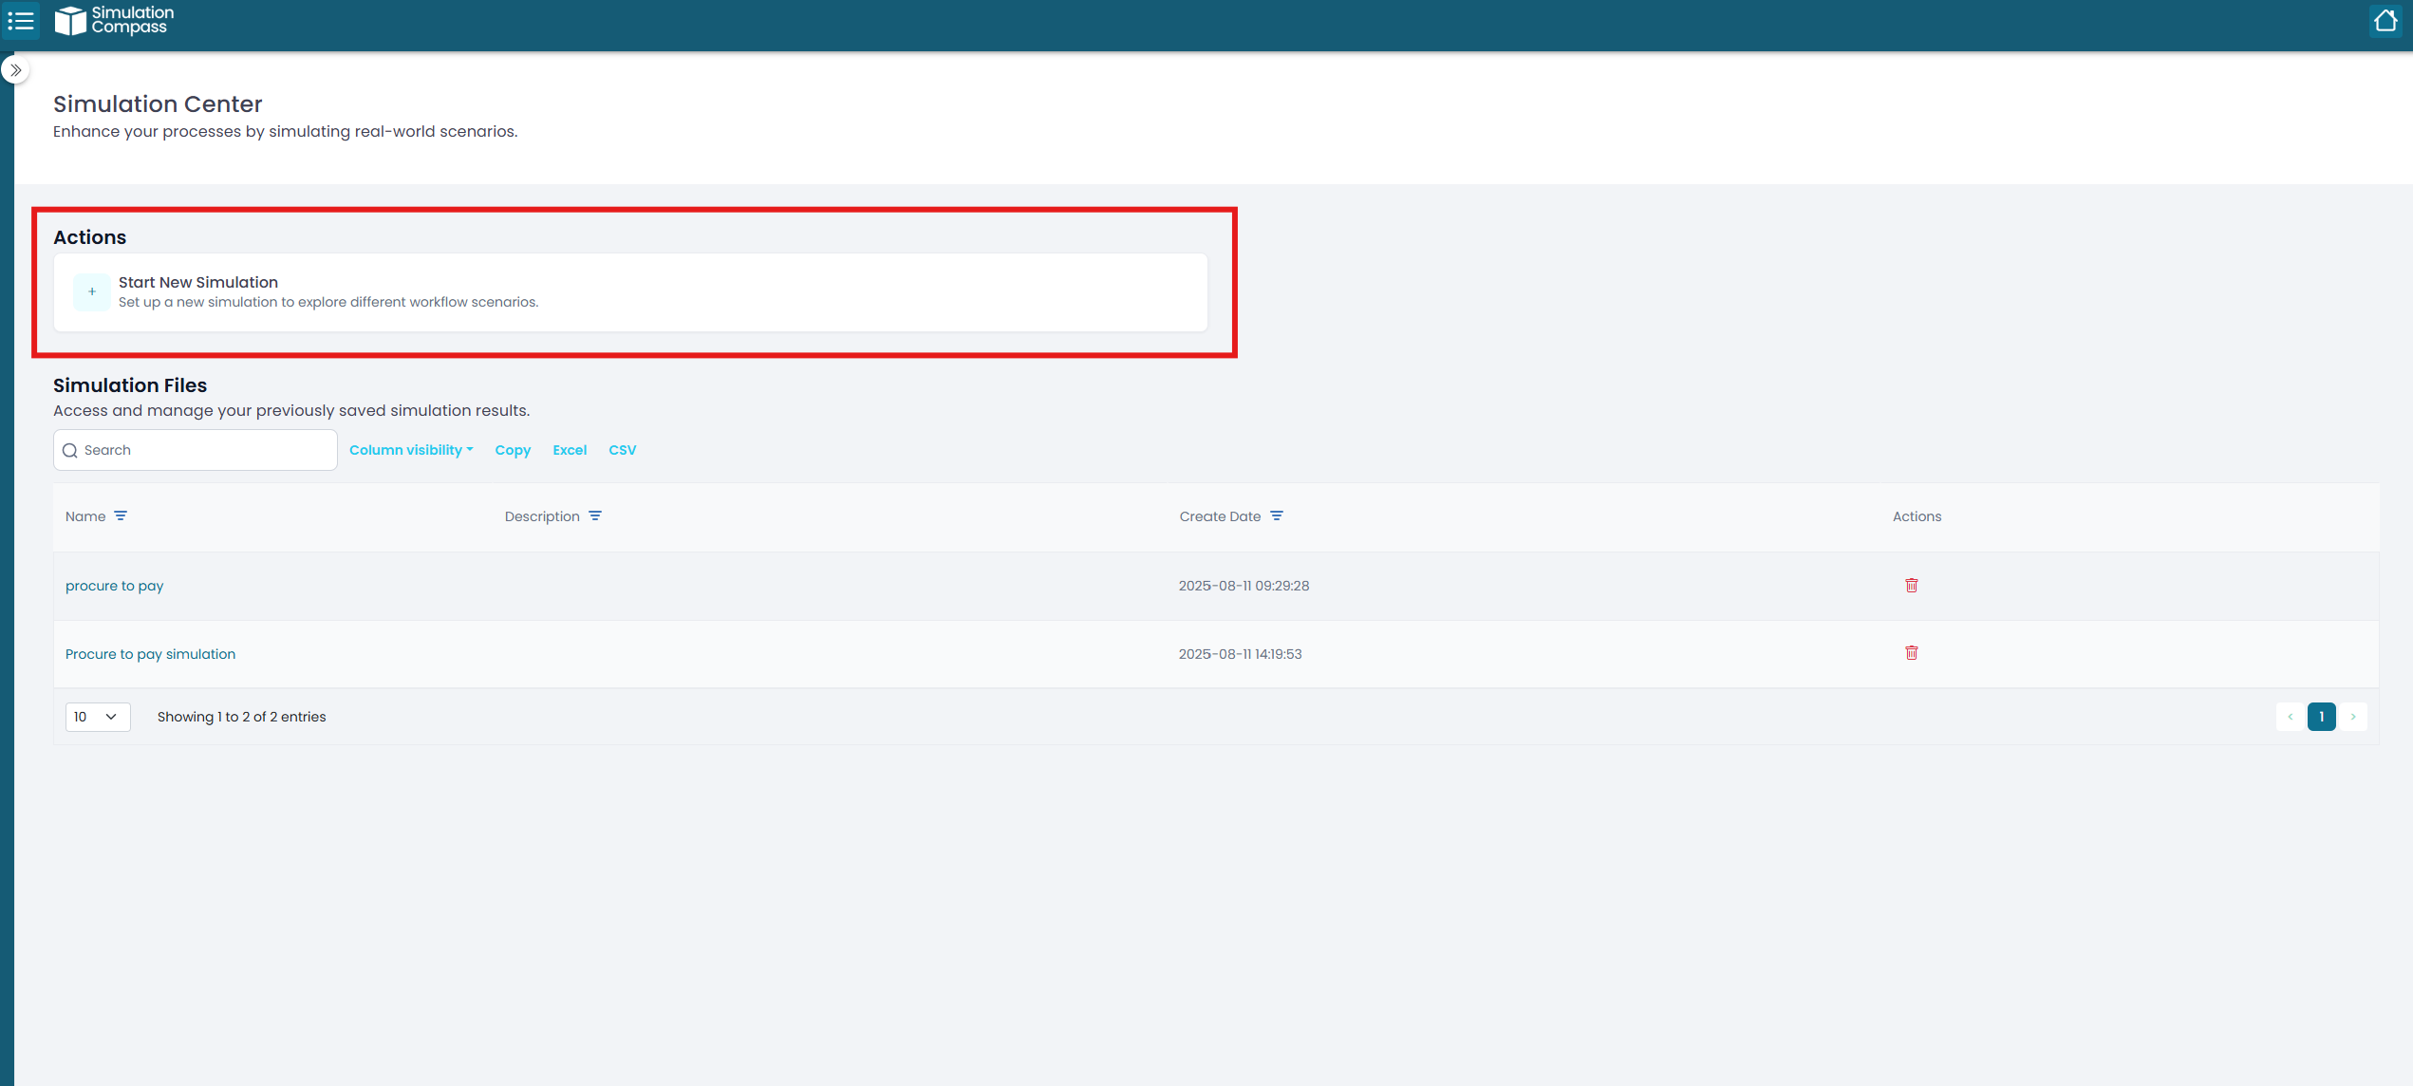Viewport: 2413px width, 1086px height.
Task: Sort by Description column filter icon
Action: point(595,516)
